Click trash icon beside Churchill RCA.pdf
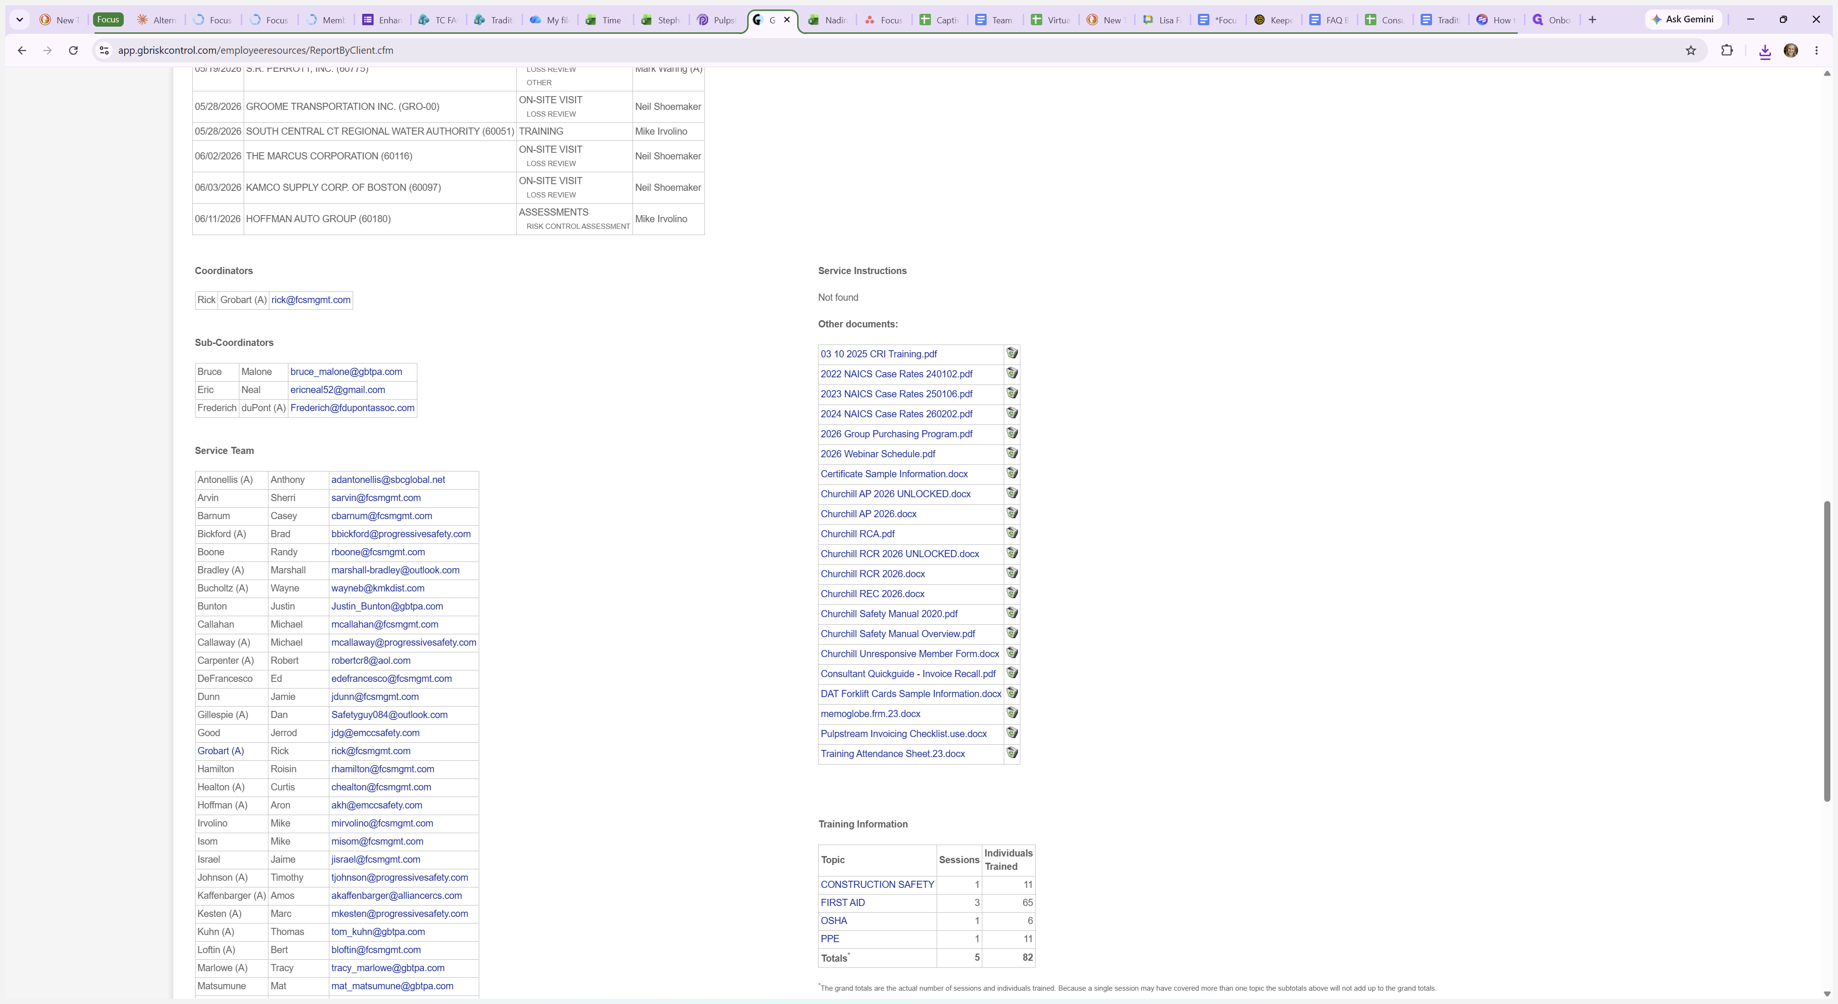This screenshot has height=1004, width=1838. tap(1012, 533)
